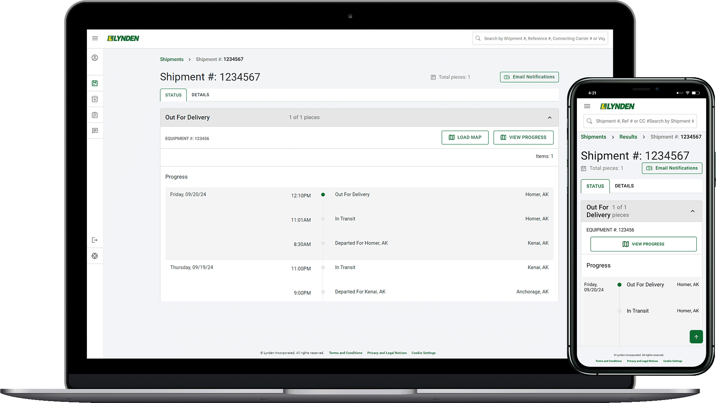Select the Status tab on mobile view

(595, 186)
